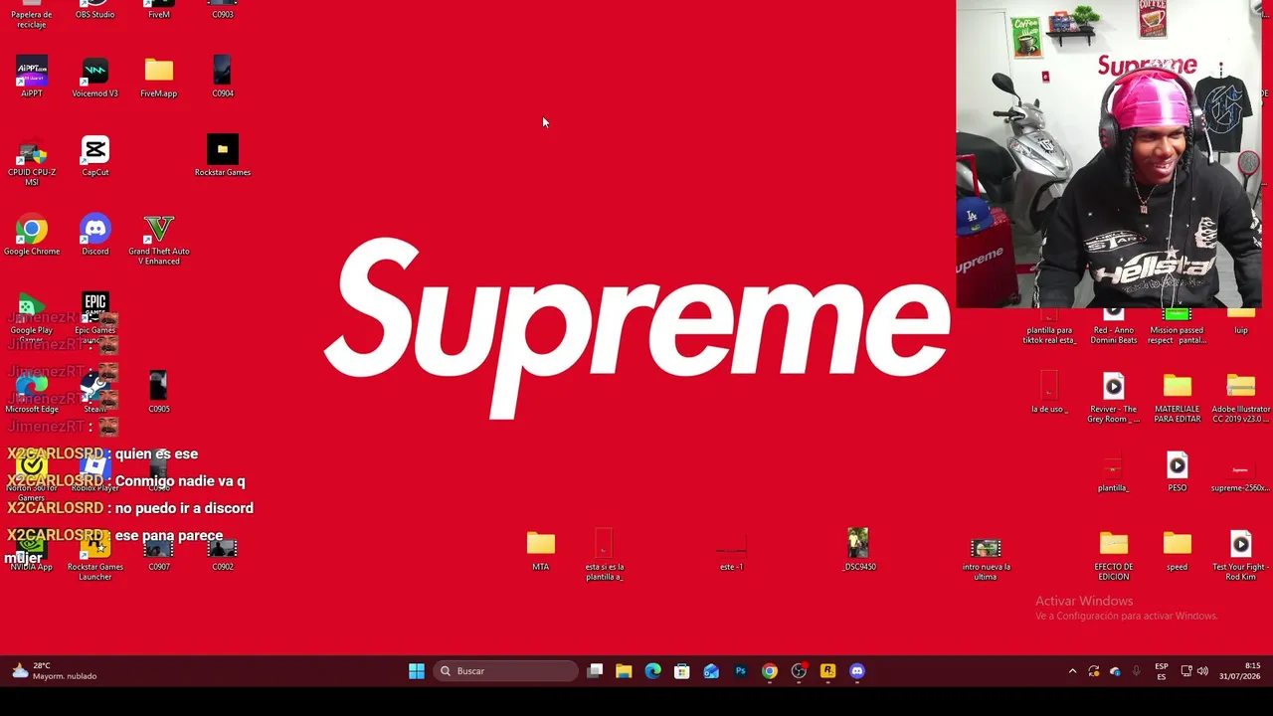Viewport: 1273px width, 716px height.
Task: Select the 'Mission passed respect' video file
Action: (x=1177, y=326)
